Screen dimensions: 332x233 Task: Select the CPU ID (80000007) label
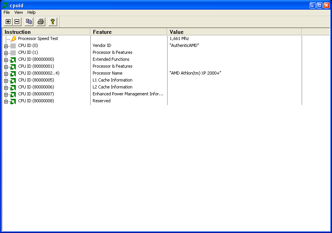click(36, 94)
